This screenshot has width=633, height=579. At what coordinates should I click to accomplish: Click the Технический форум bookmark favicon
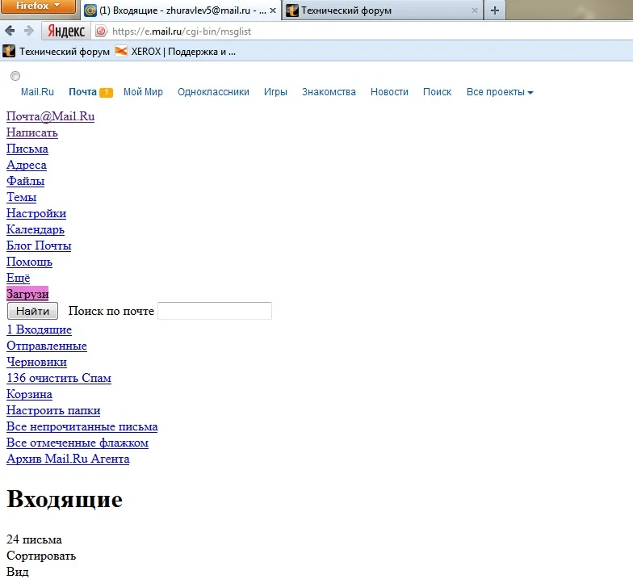[9, 52]
